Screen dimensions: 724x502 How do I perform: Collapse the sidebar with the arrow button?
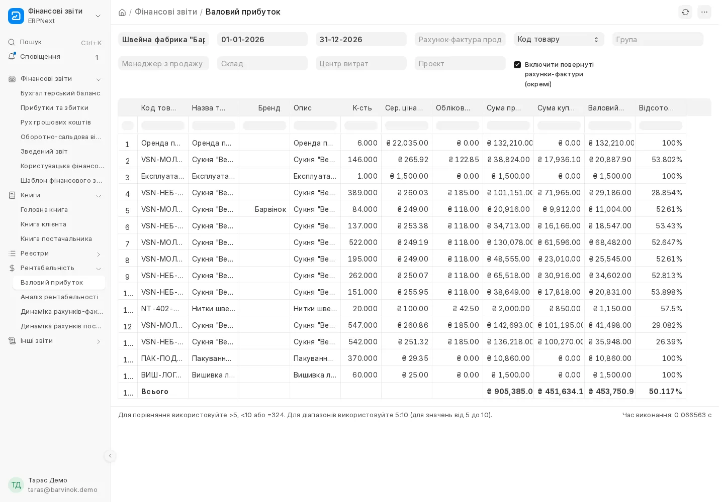[x=110, y=456]
